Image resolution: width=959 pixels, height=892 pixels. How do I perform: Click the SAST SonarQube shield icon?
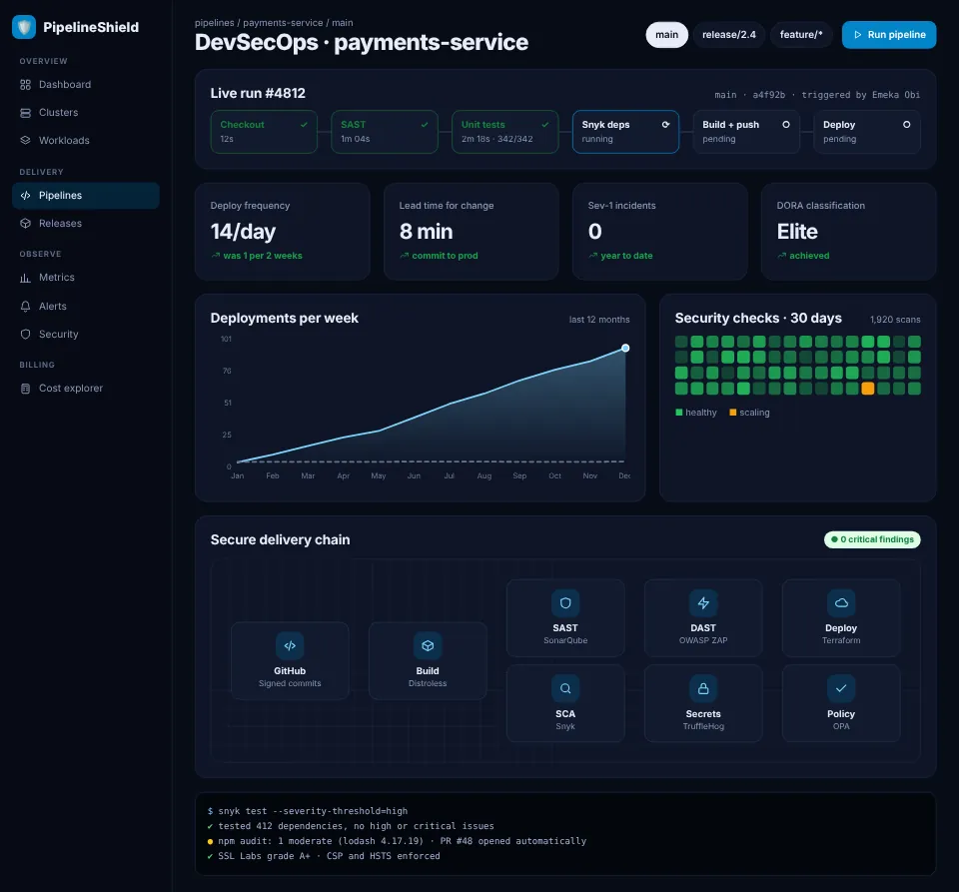[x=565, y=602]
